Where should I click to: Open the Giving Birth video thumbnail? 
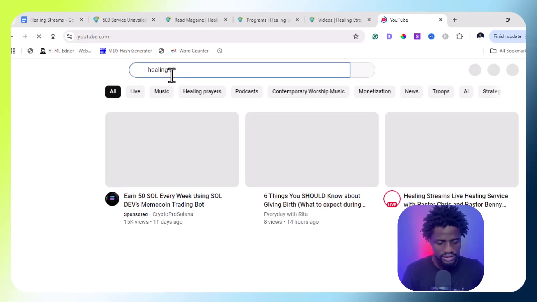coord(312,150)
